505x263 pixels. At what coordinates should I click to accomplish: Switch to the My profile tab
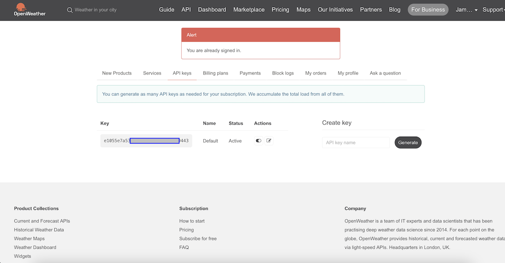[348, 73]
